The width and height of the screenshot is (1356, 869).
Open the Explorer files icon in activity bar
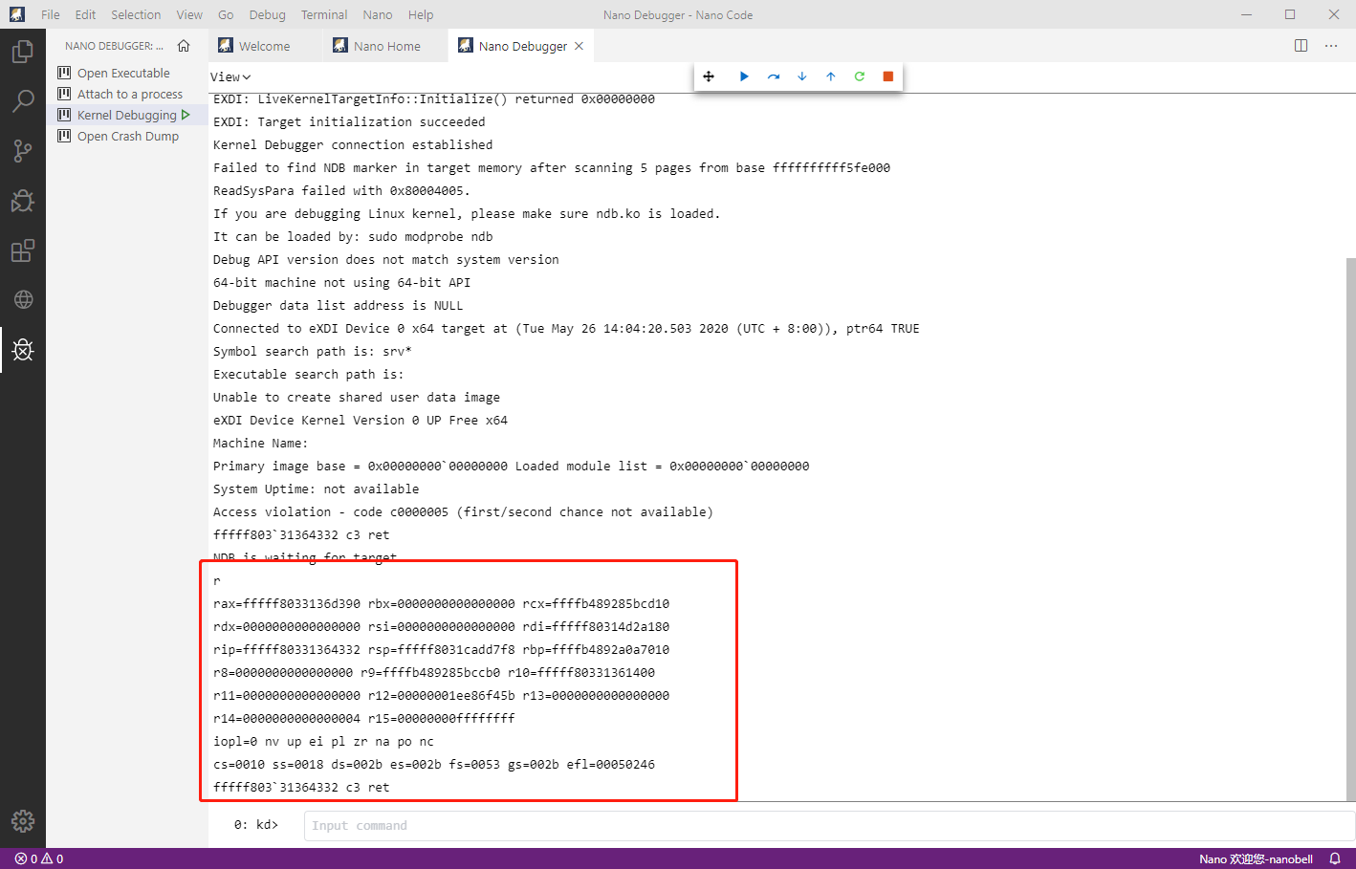pyautogui.click(x=23, y=52)
